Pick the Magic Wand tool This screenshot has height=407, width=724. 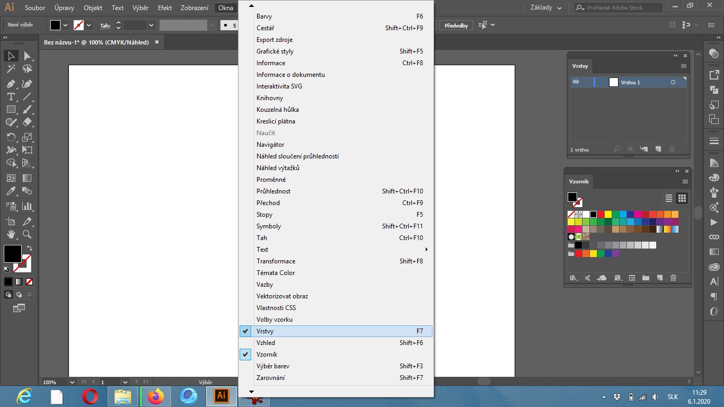(x=11, y=69)
